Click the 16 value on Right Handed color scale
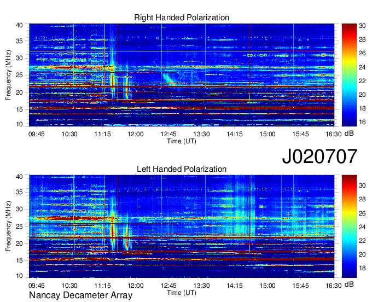The image size is (372, 302). pyautogui.click(x=362, y=122)
